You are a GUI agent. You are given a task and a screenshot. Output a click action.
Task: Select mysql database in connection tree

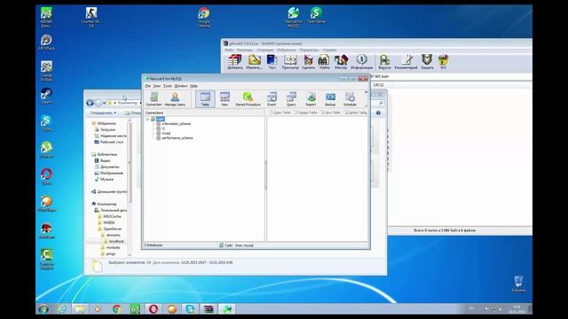click(x=166, y=133)
